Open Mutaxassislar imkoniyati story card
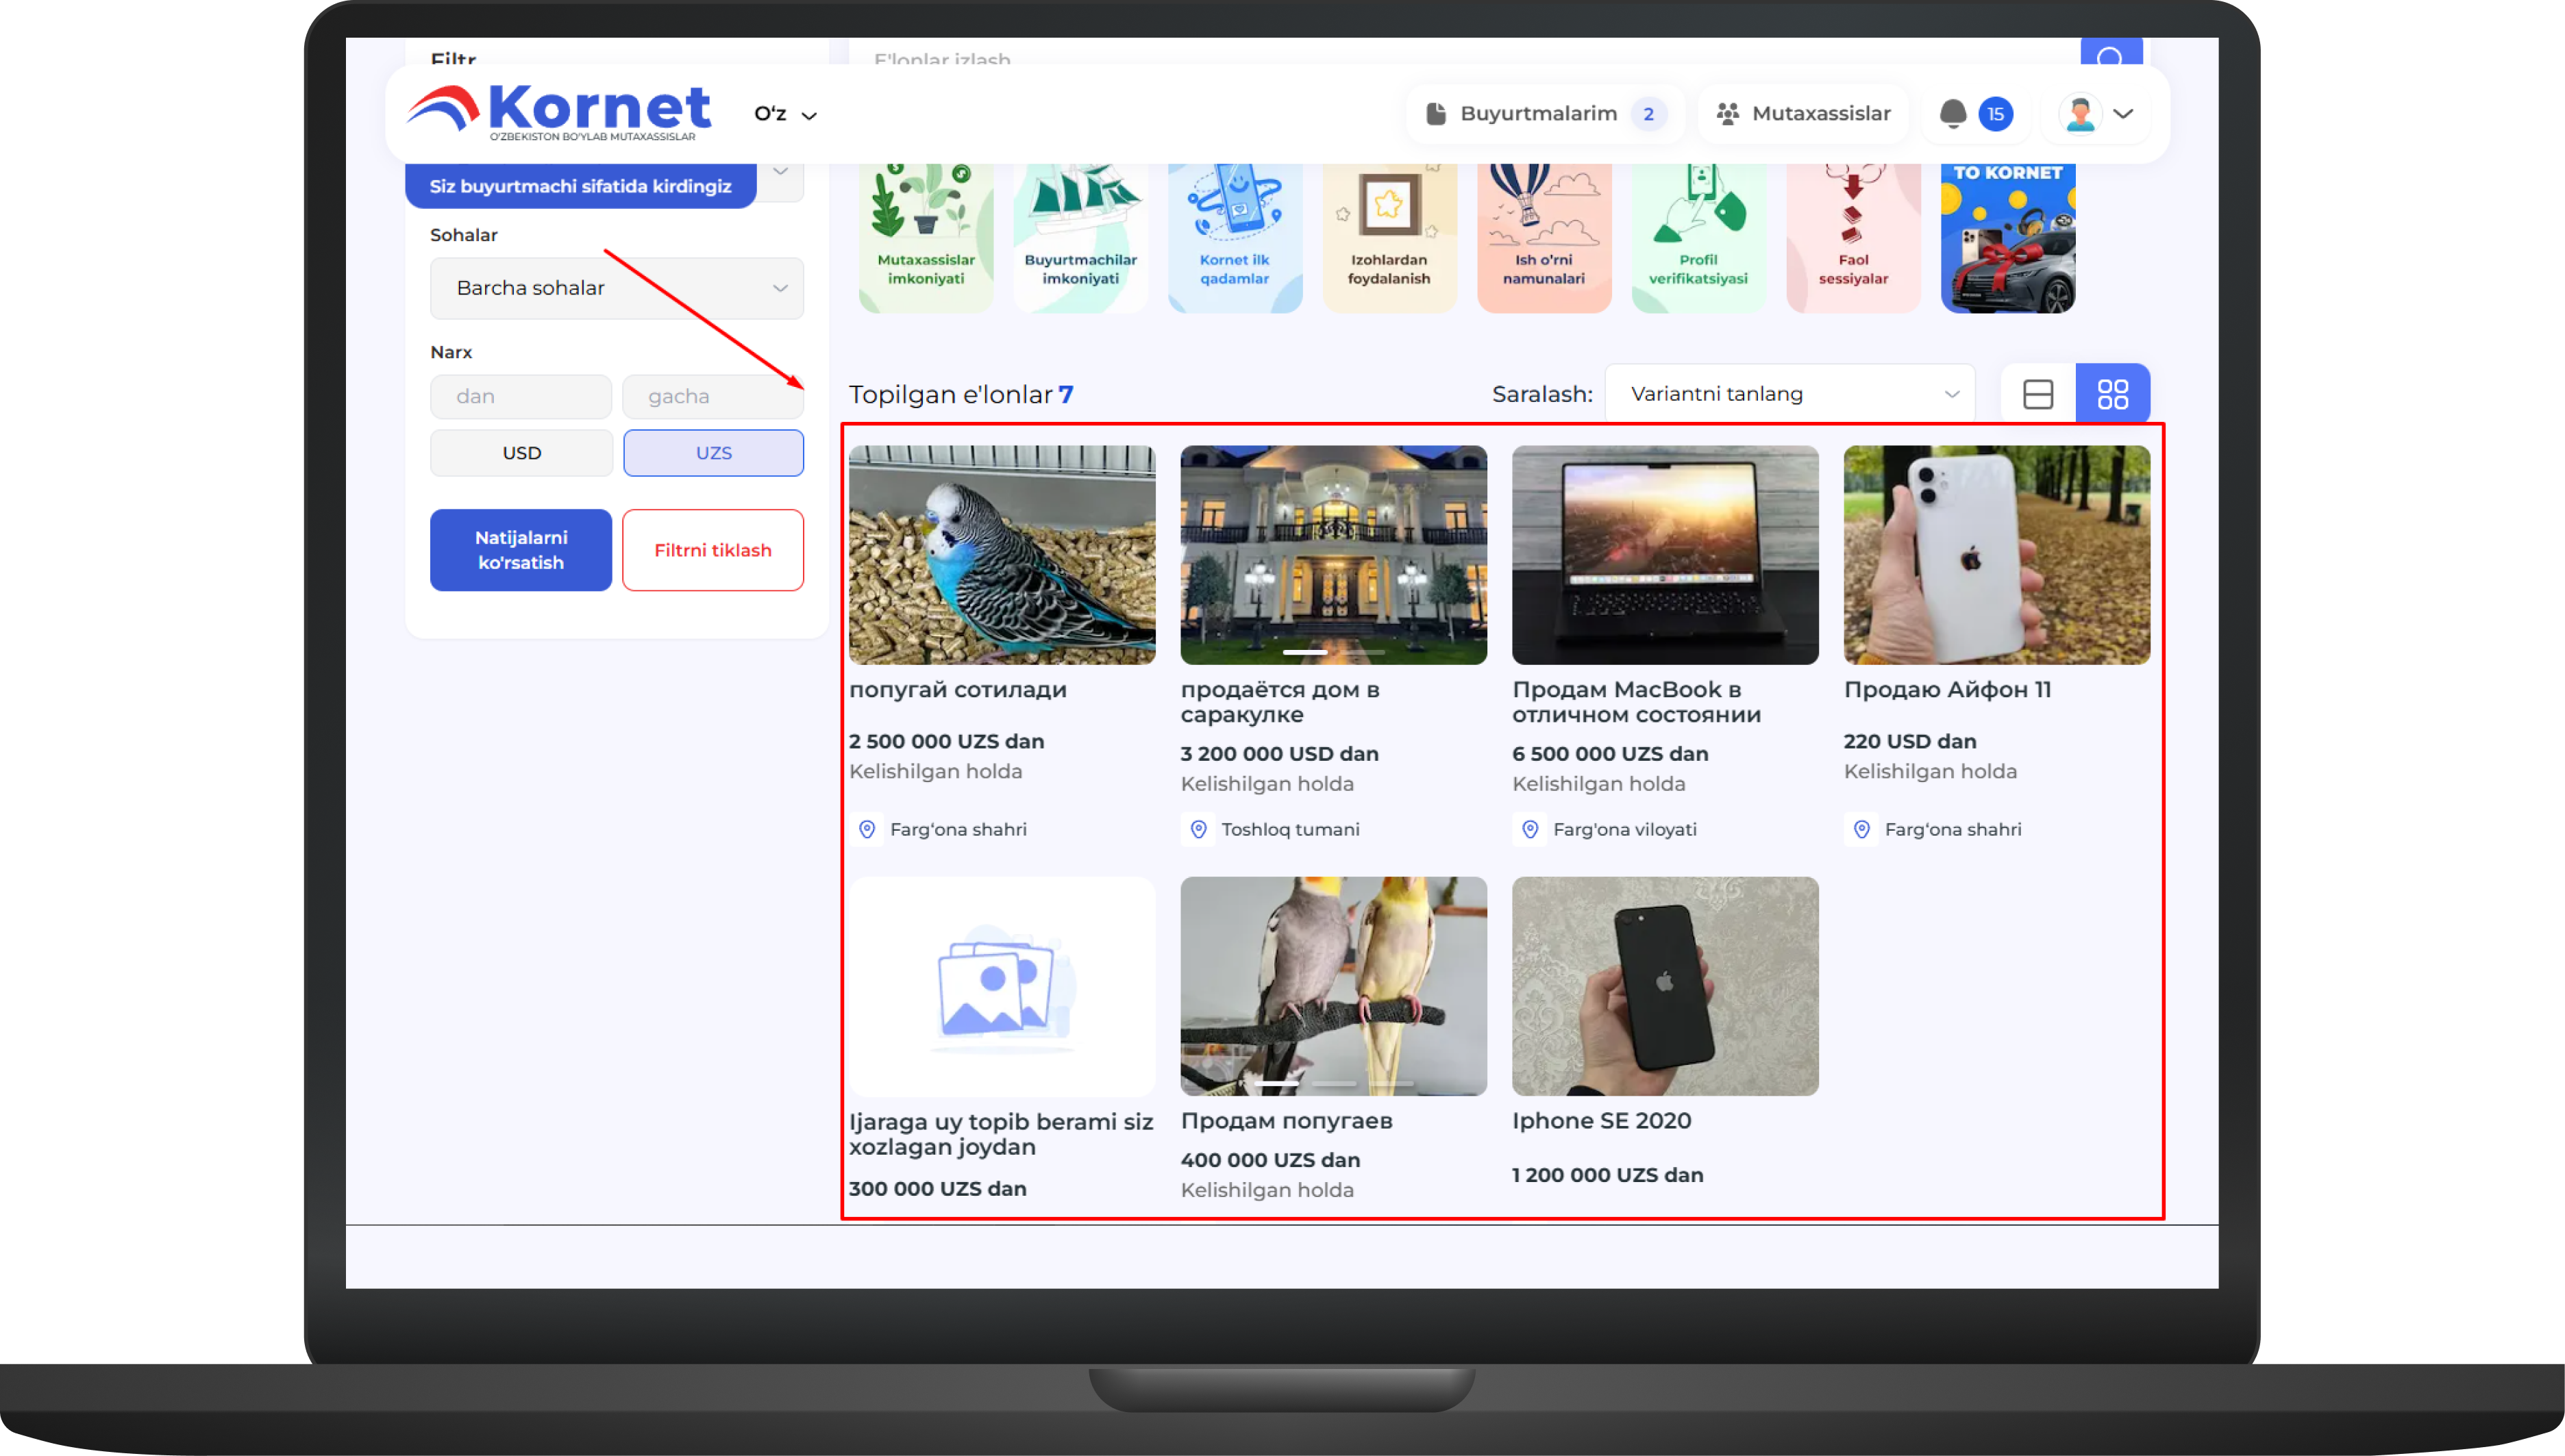 (x=926, y=238)
